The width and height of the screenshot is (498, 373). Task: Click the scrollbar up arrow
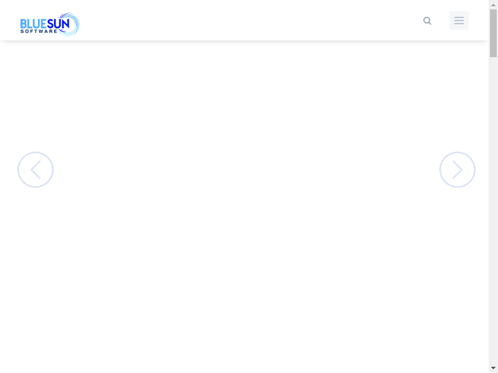(x=493, y=5)
